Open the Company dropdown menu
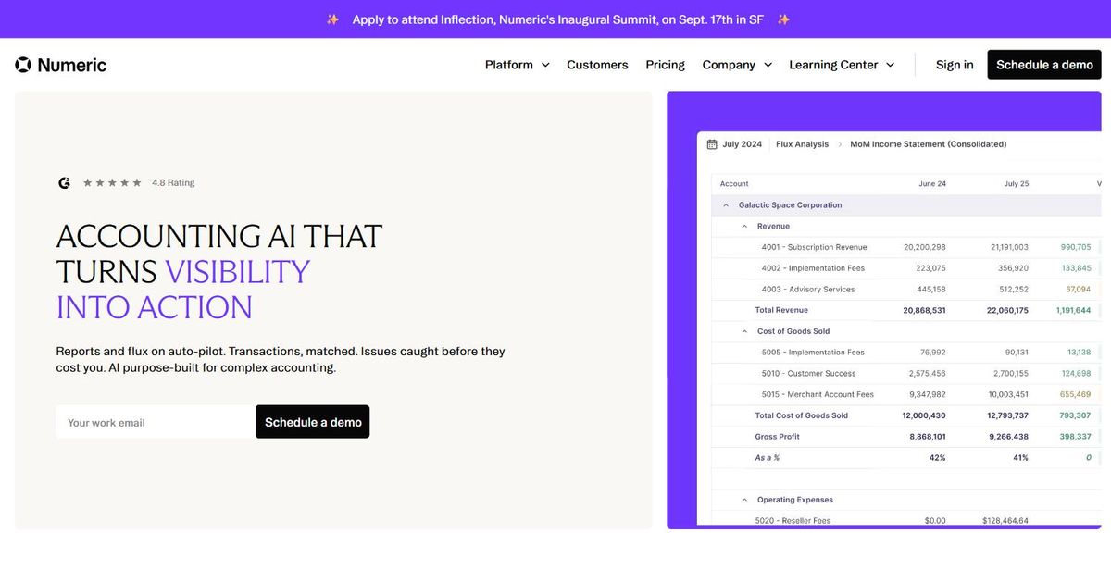The height and width of the screenshot is (570, 1111). tap(738, 65)
